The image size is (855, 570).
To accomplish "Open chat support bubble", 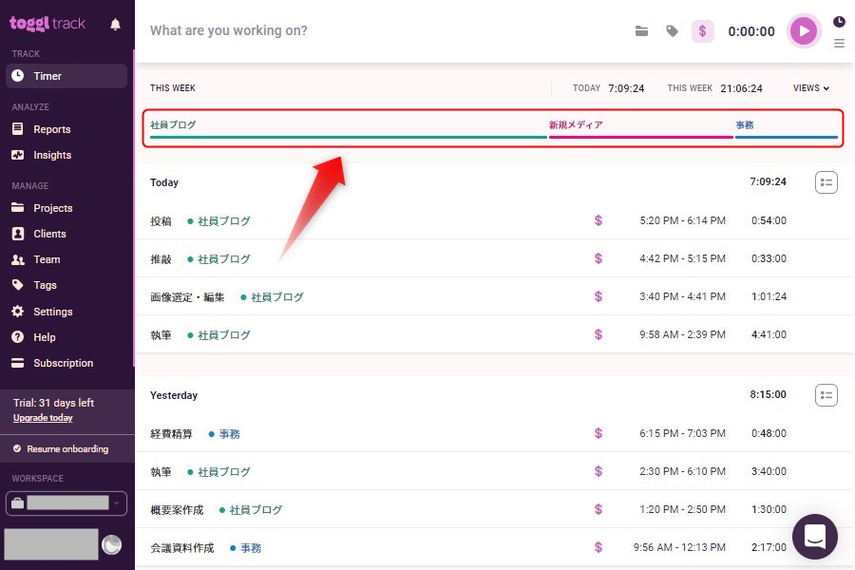I will point(815,537).
